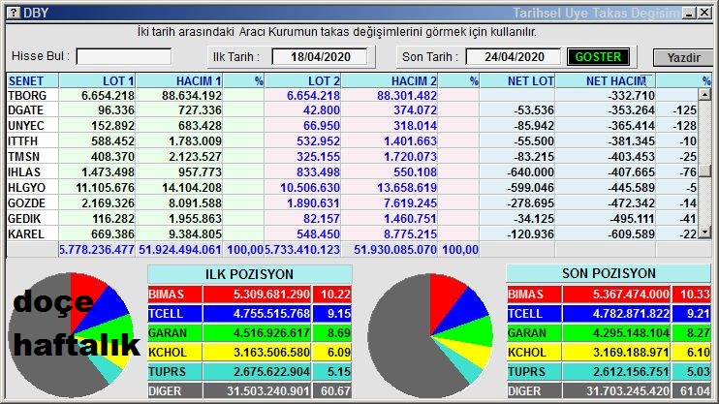Select the IHLAS row

[x=352, y=171]
